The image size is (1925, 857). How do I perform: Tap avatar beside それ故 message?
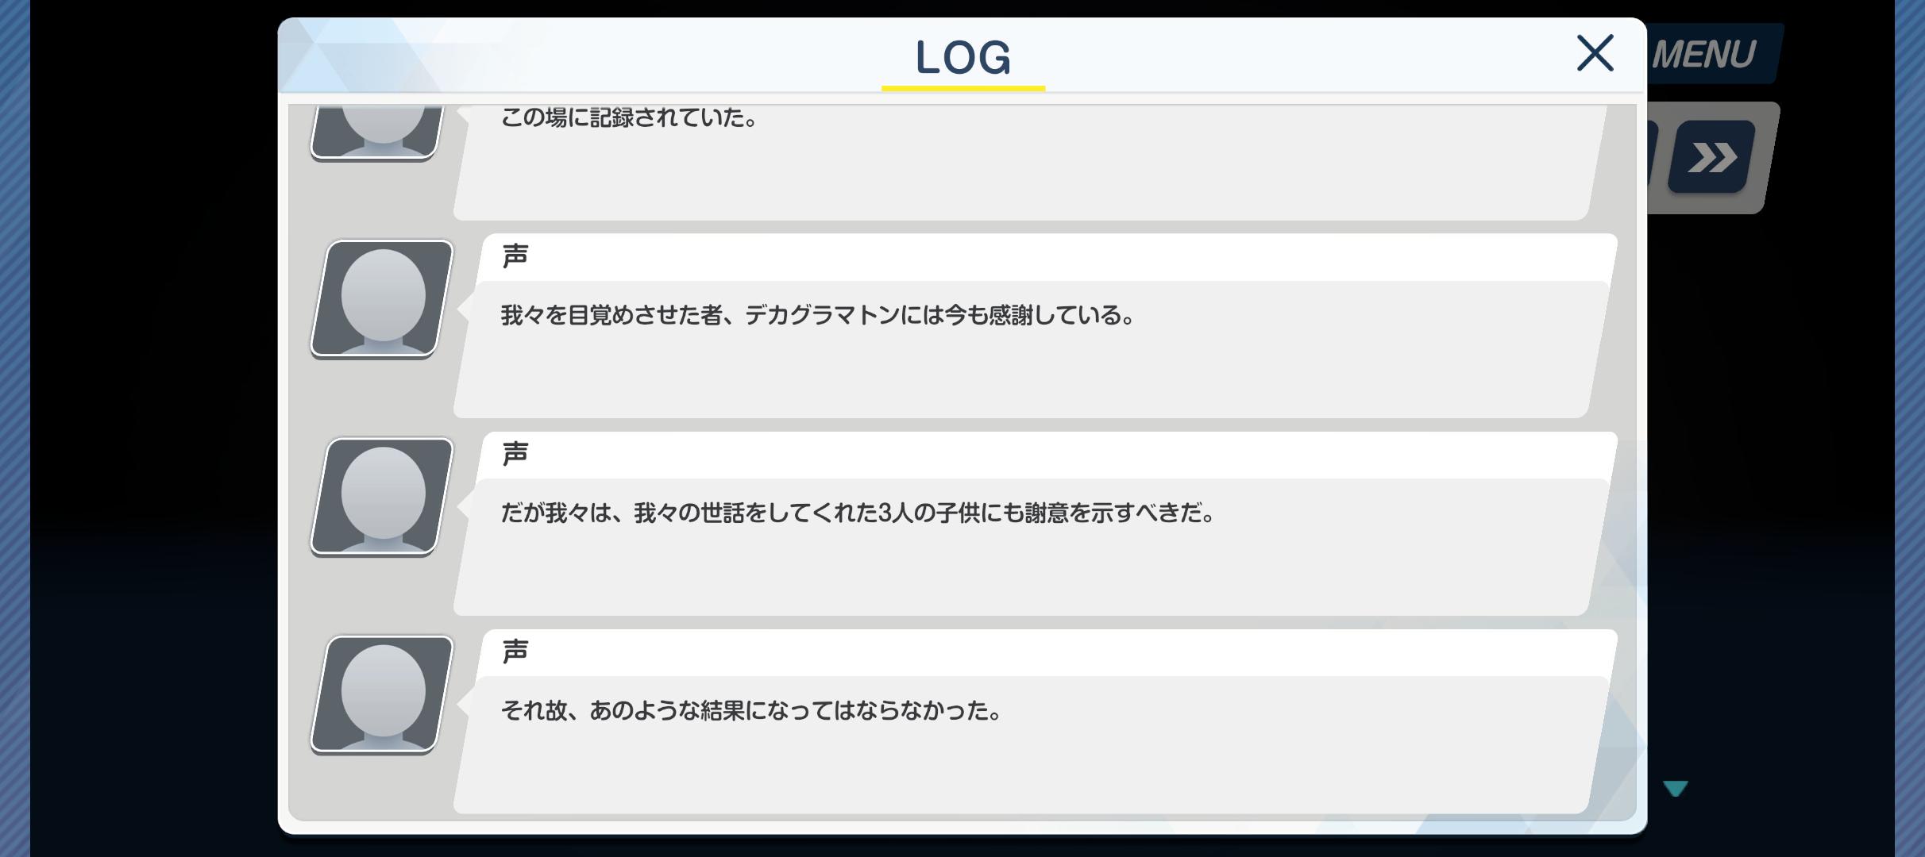[x=382, y=694]
